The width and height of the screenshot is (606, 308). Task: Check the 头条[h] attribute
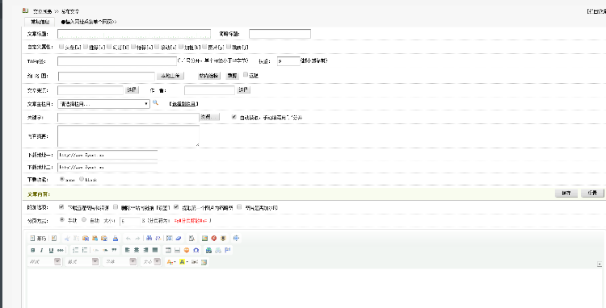pyautogui.click(x=61, y=47)
